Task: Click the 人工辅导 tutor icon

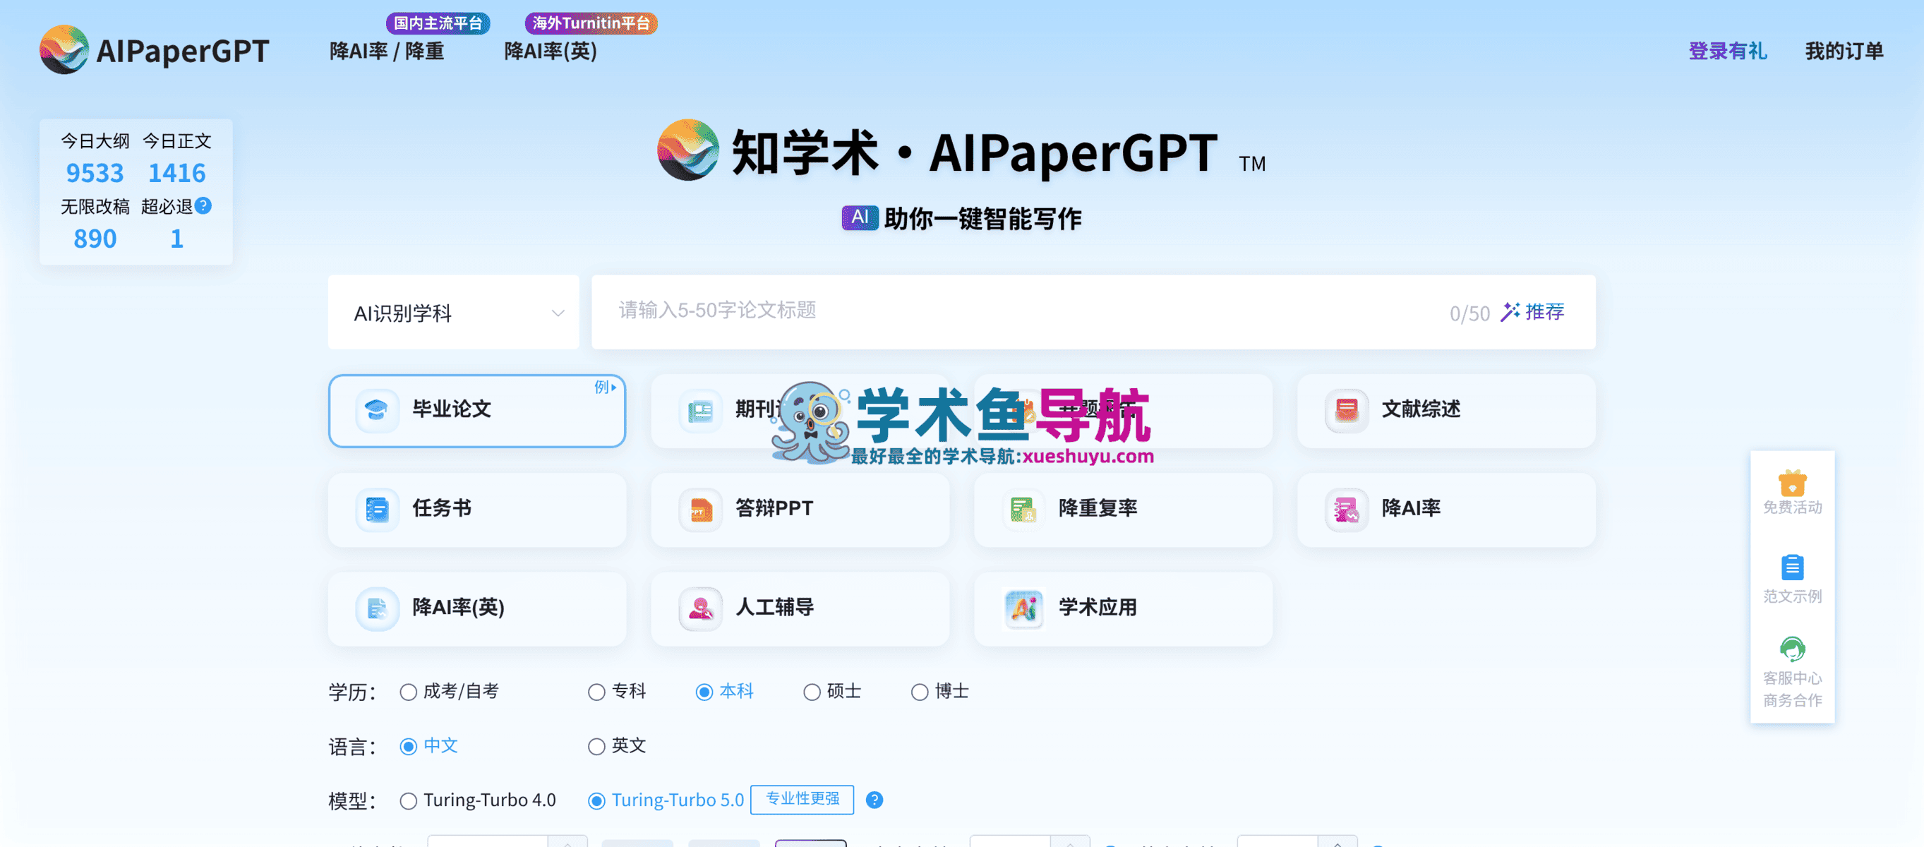Action: (700, 608)
